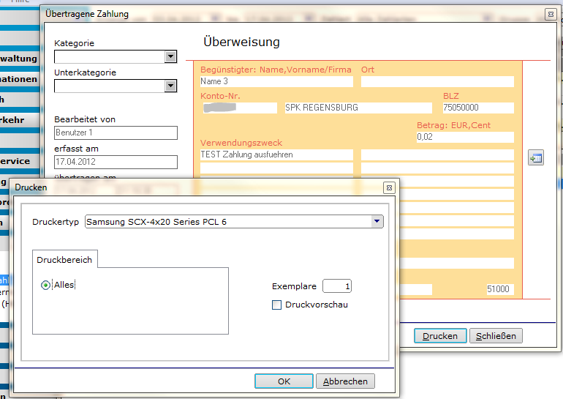Click the BLZ field showing 75050000
This screenshot has height=399, width=563.
tap(478, 108)
